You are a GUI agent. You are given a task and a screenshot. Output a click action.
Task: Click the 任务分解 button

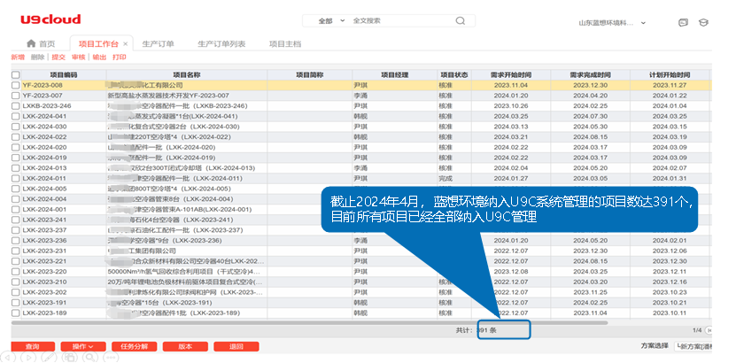point(135,346)
